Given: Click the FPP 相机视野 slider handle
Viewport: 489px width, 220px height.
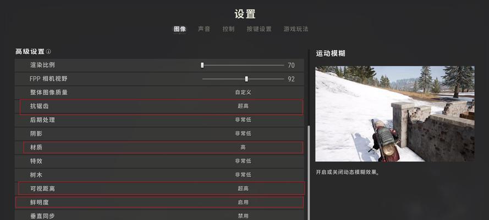Looking at the screenshot, I should 246,79.
